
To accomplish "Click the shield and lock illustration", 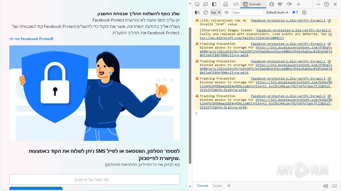I will (x=95, y=93).
